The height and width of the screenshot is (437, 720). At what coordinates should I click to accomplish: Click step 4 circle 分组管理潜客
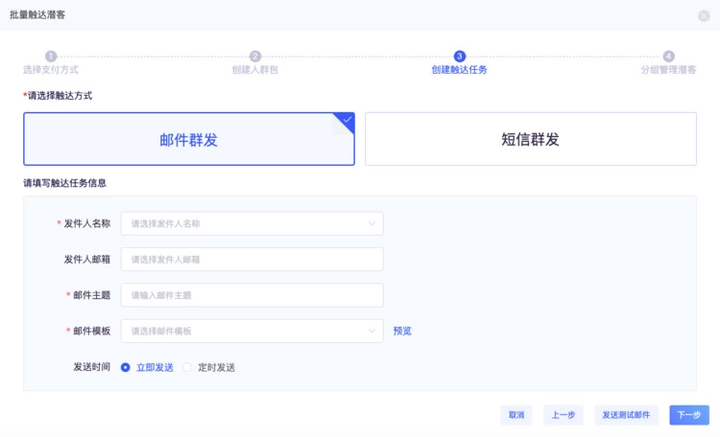pyautogui.click(x=668, y=57)
